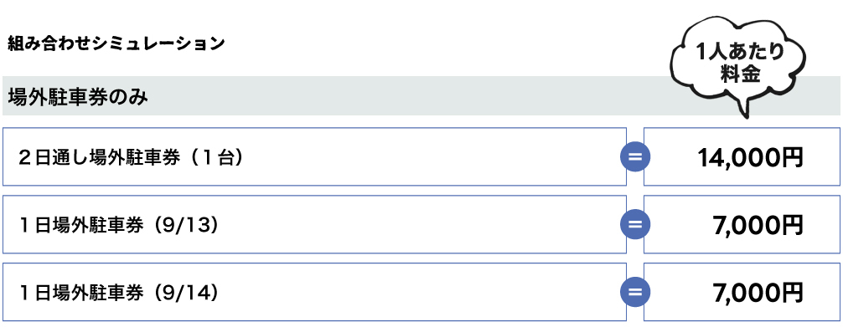This screenshot has height=327, width=843.
Task: Click the （1台）text in the first row
Action: [214, 158]
